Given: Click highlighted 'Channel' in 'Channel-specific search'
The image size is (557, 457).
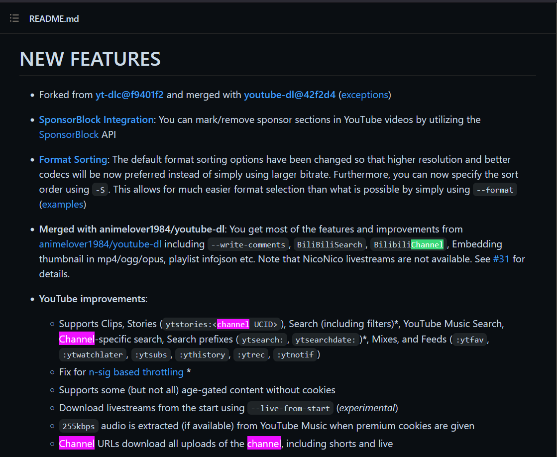Looking at the screenshot, I should click(77, 339).
